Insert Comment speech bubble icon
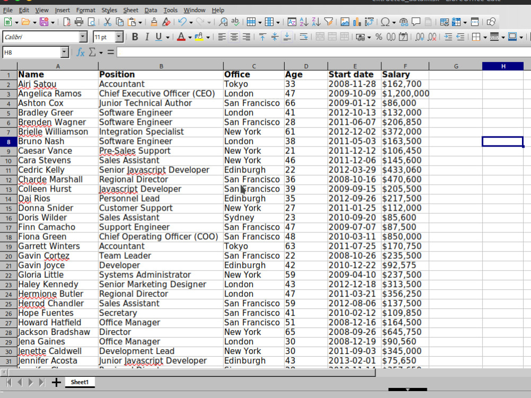Image resolution: width=531 pixels, height=398 pixels. pos(416,22)
